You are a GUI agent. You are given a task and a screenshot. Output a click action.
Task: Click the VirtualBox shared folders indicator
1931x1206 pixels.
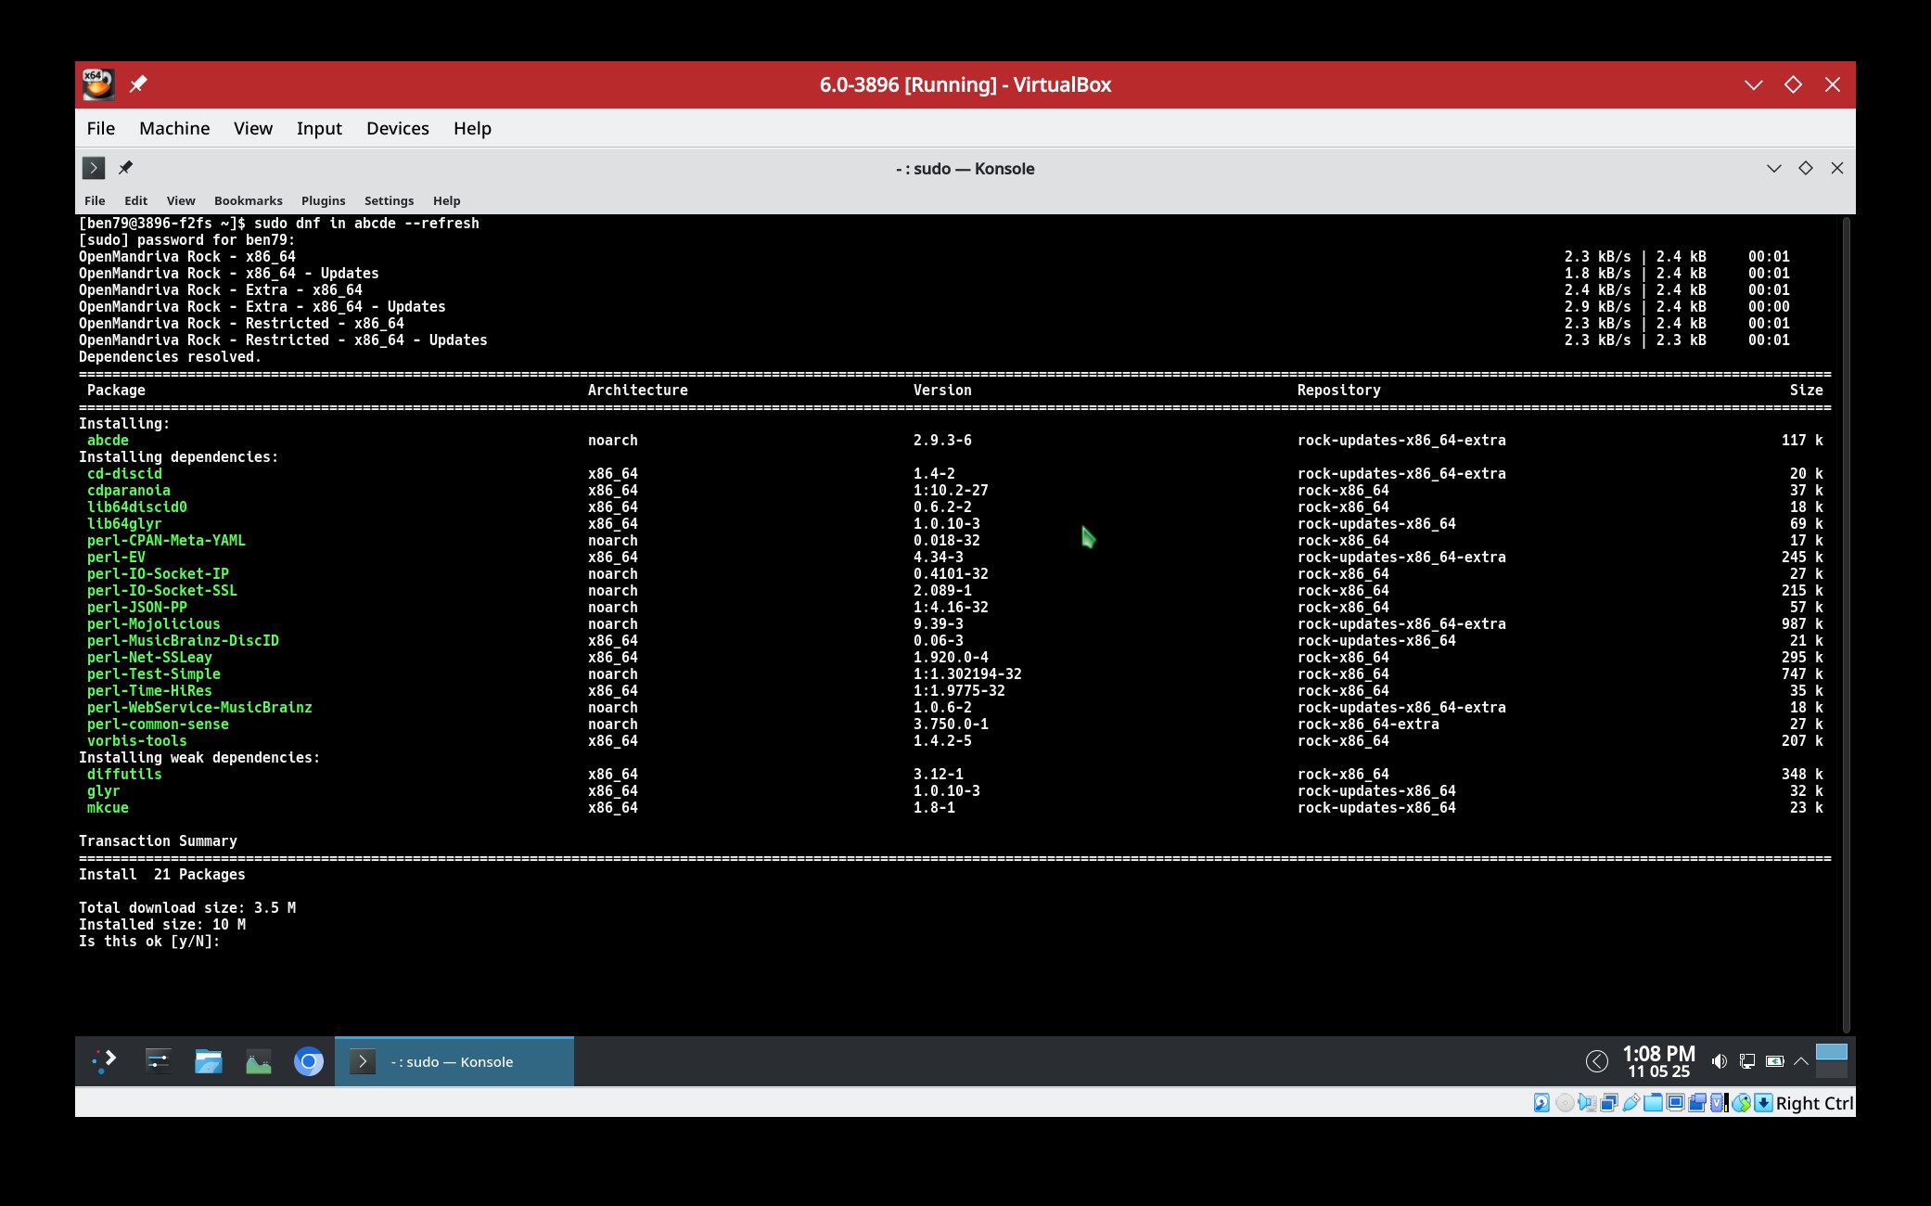1654,1103
